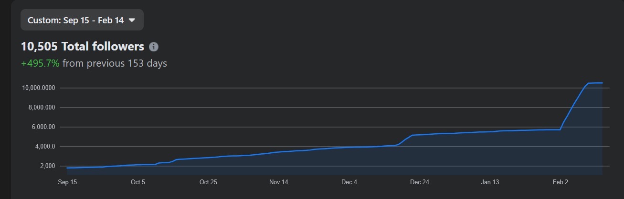The image size is (624, 199).
Task: Click the 10,000.0000 y-axis label
Action: (39, 88)
